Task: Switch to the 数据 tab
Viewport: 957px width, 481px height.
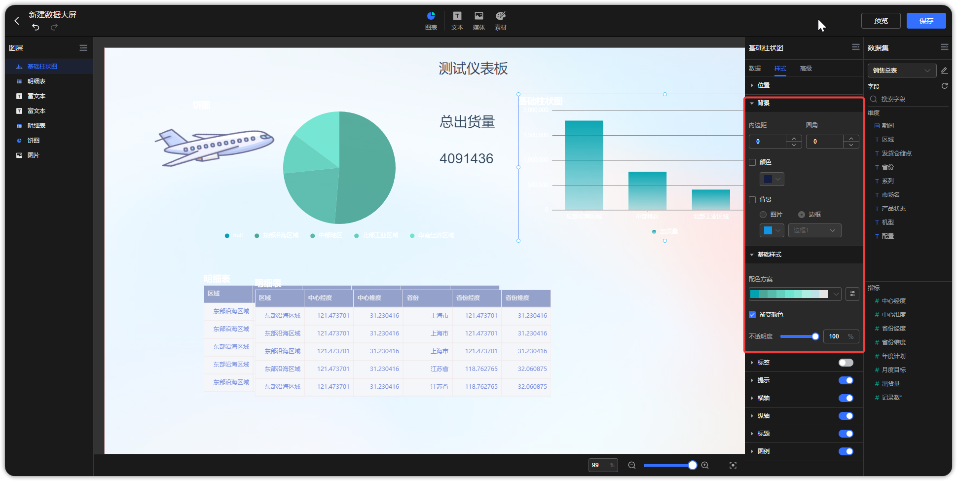Action: coord(754,68)
